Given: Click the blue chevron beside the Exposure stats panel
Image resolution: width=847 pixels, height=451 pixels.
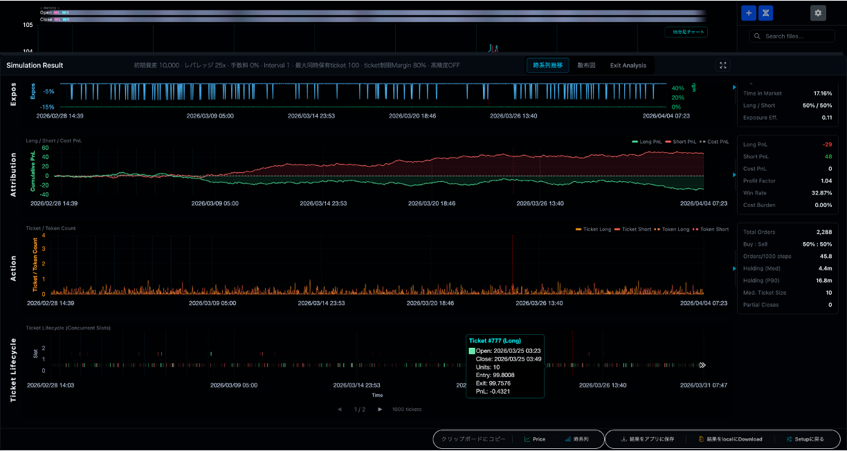Looking at the screenshot, I should click(735, 87).
